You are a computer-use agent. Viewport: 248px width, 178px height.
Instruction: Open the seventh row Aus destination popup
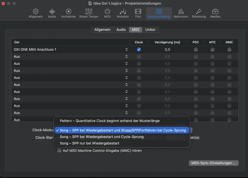(126, 91)
